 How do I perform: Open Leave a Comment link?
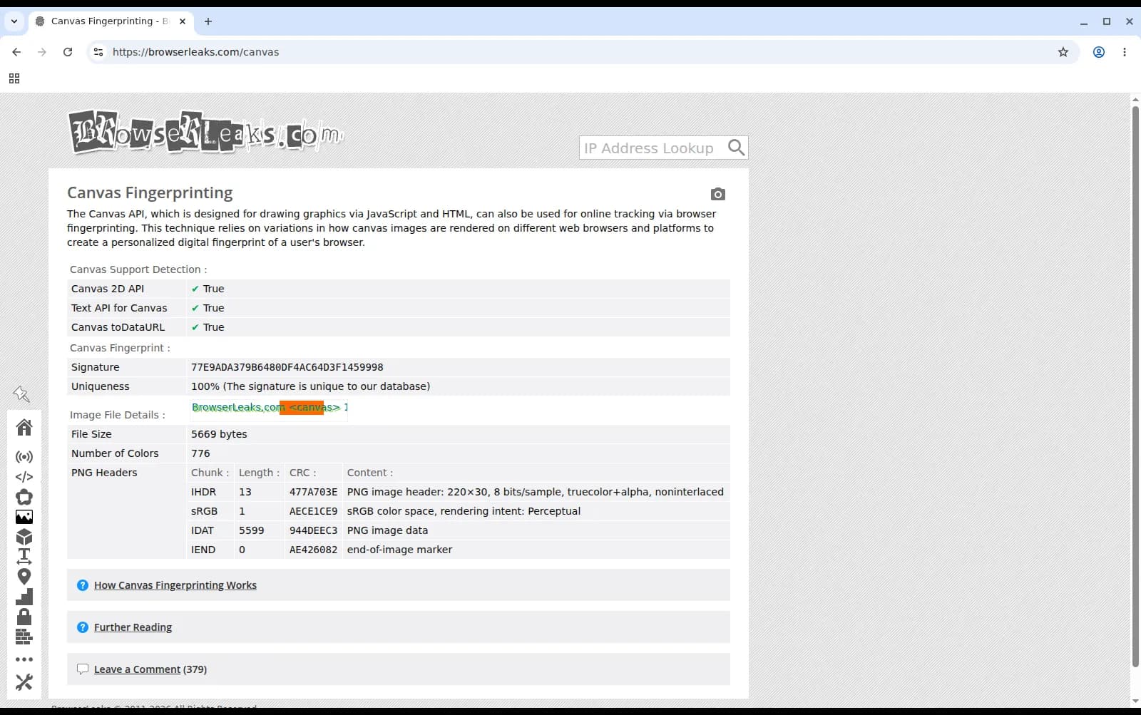click(137, 669)
